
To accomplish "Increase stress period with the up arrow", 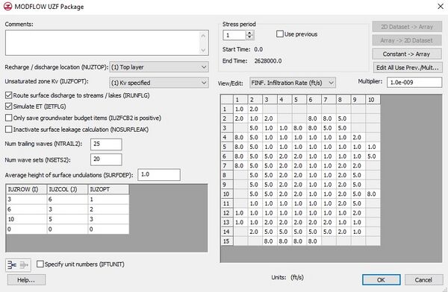I will coord(249,33).
